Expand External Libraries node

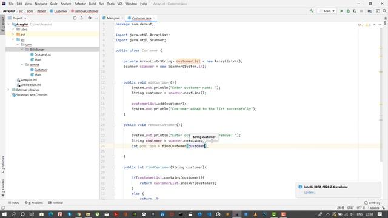click(8, 90)
